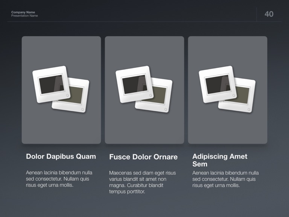This screenshot has height=217, width=289.
Task: Select the Adipiscing Amet Sem heading
Action: [220, 160]
